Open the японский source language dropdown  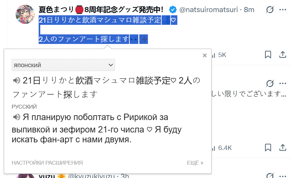click(x=63, y=65)
